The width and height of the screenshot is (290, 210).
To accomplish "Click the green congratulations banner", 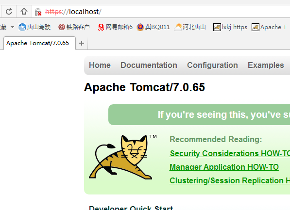I will [199, 114].
